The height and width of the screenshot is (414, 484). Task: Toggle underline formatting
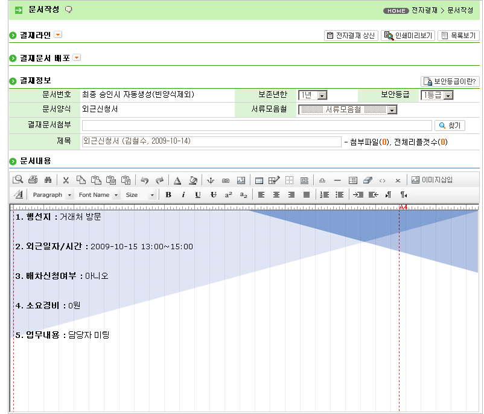[197, 194]
